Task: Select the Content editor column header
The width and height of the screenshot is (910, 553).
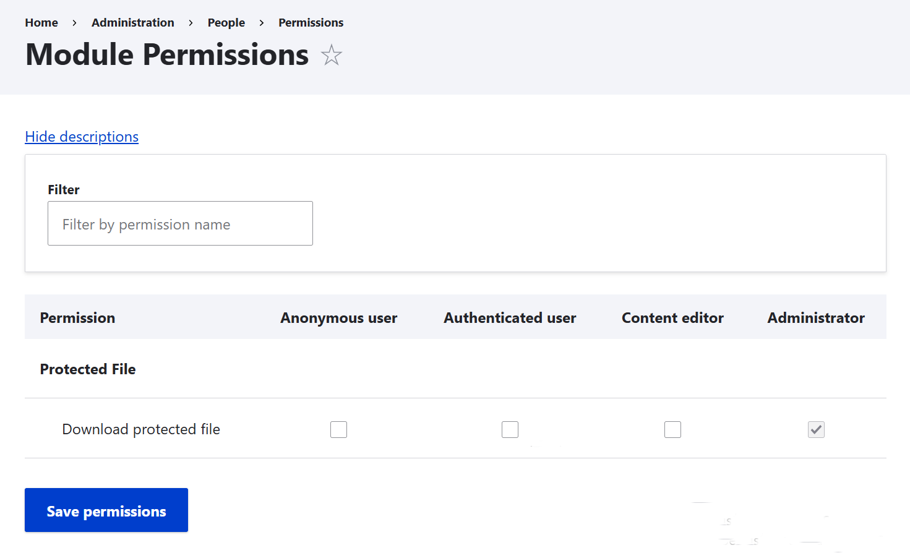Action: point(672,317)
